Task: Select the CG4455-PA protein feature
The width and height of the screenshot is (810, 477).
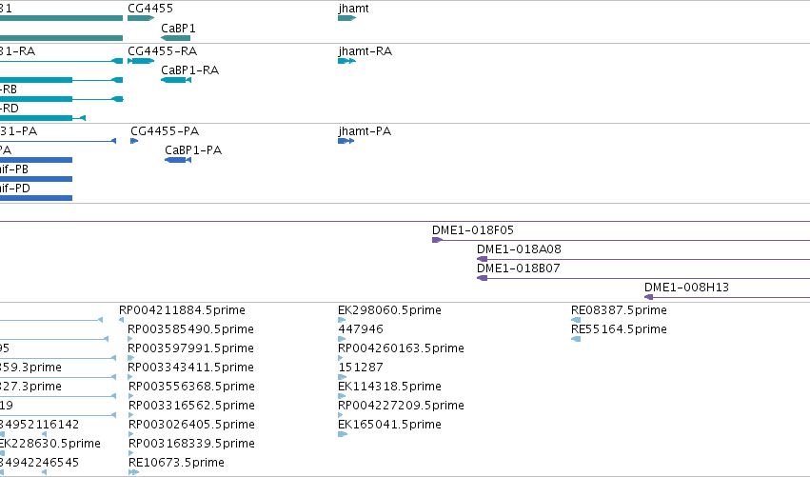Action: click(x=134, y=141)
